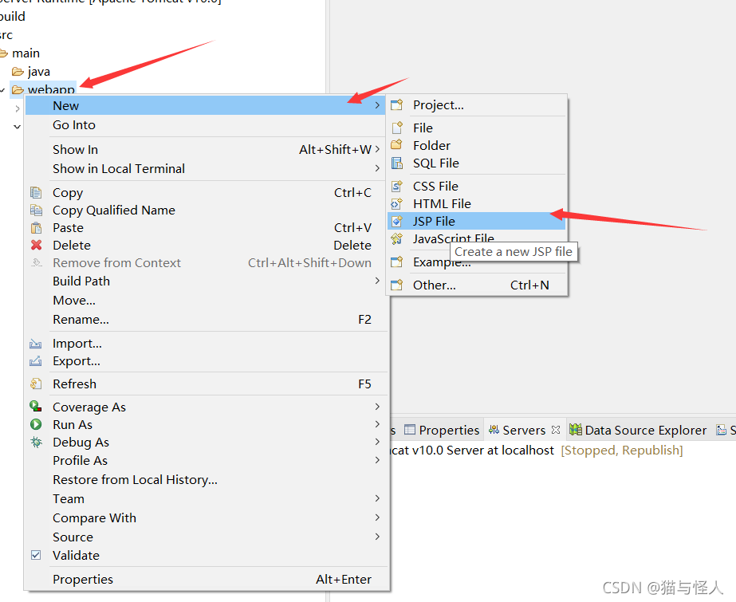Click the File icon in New submenu

[396, 127]
